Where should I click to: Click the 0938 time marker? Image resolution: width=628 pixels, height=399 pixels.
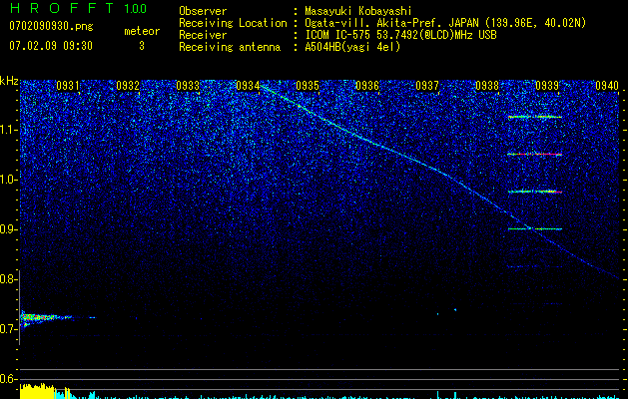[x=487, y=86]
